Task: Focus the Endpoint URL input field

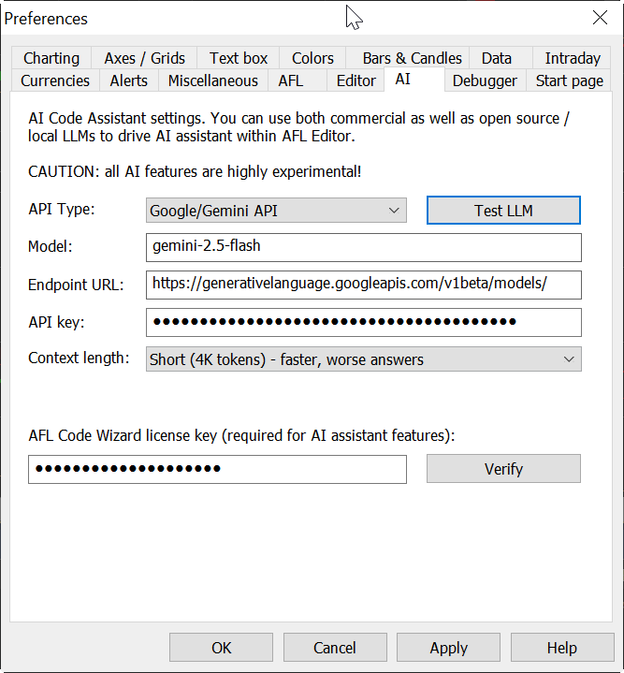Action: [363, 285]
